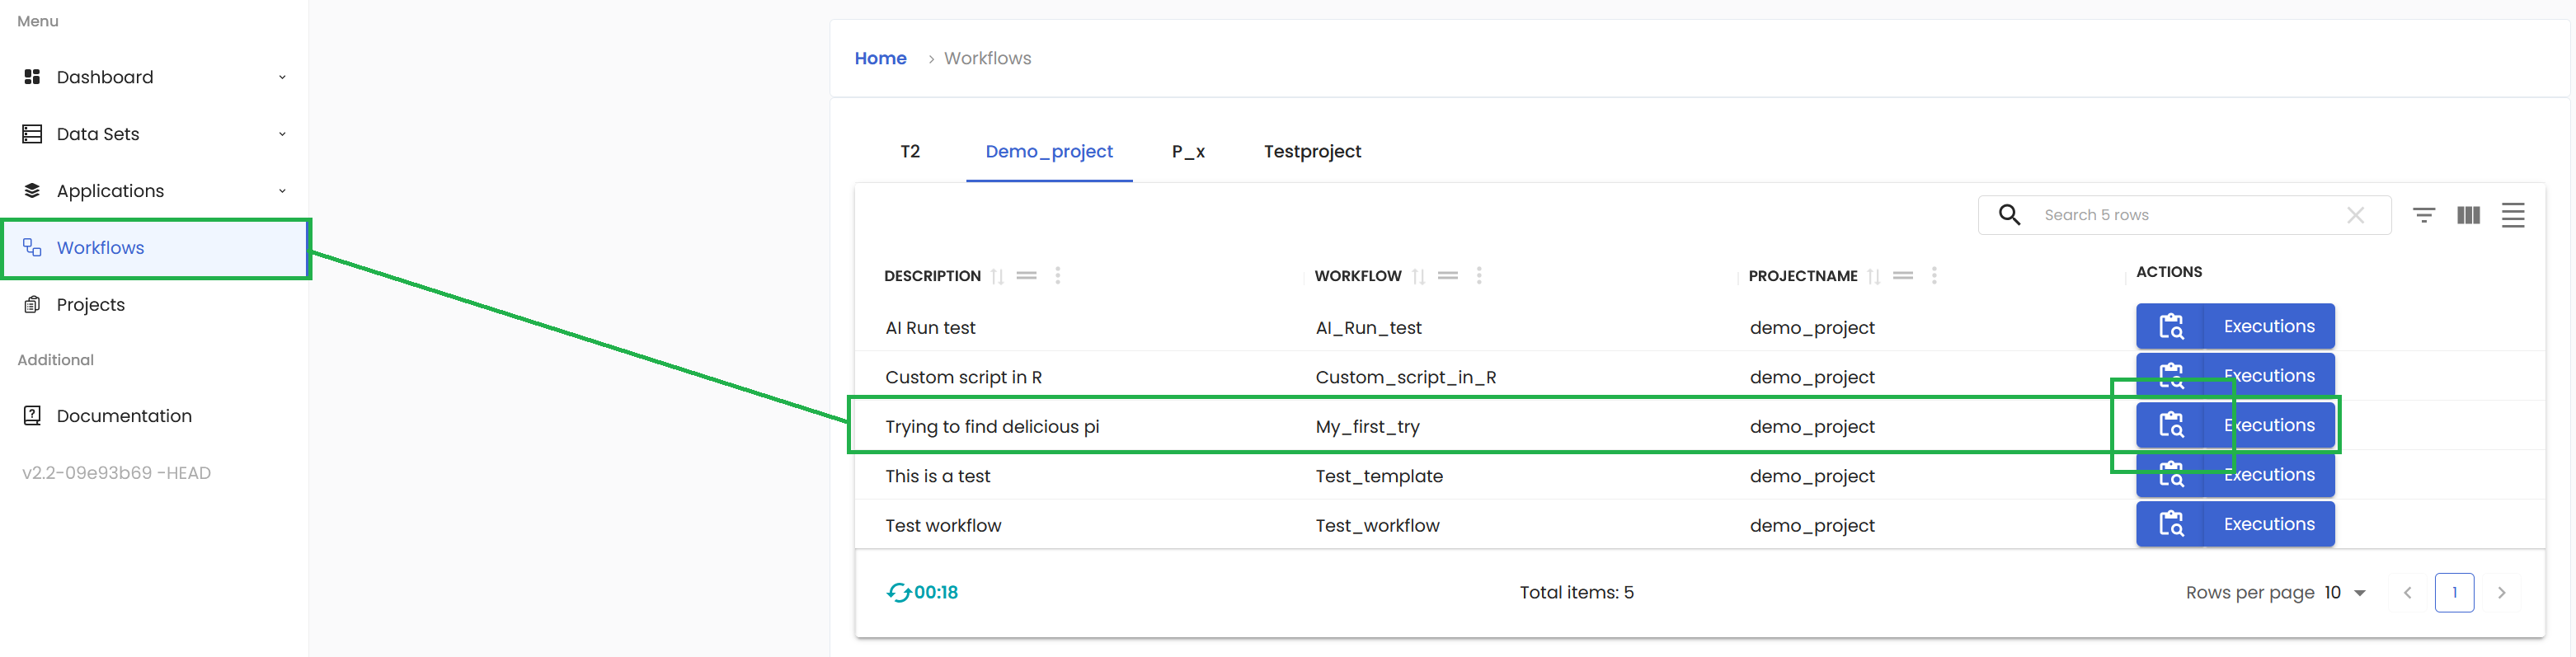Open the table filter icon
The width and height of the screenshot is (2576, 657).
2423,215
